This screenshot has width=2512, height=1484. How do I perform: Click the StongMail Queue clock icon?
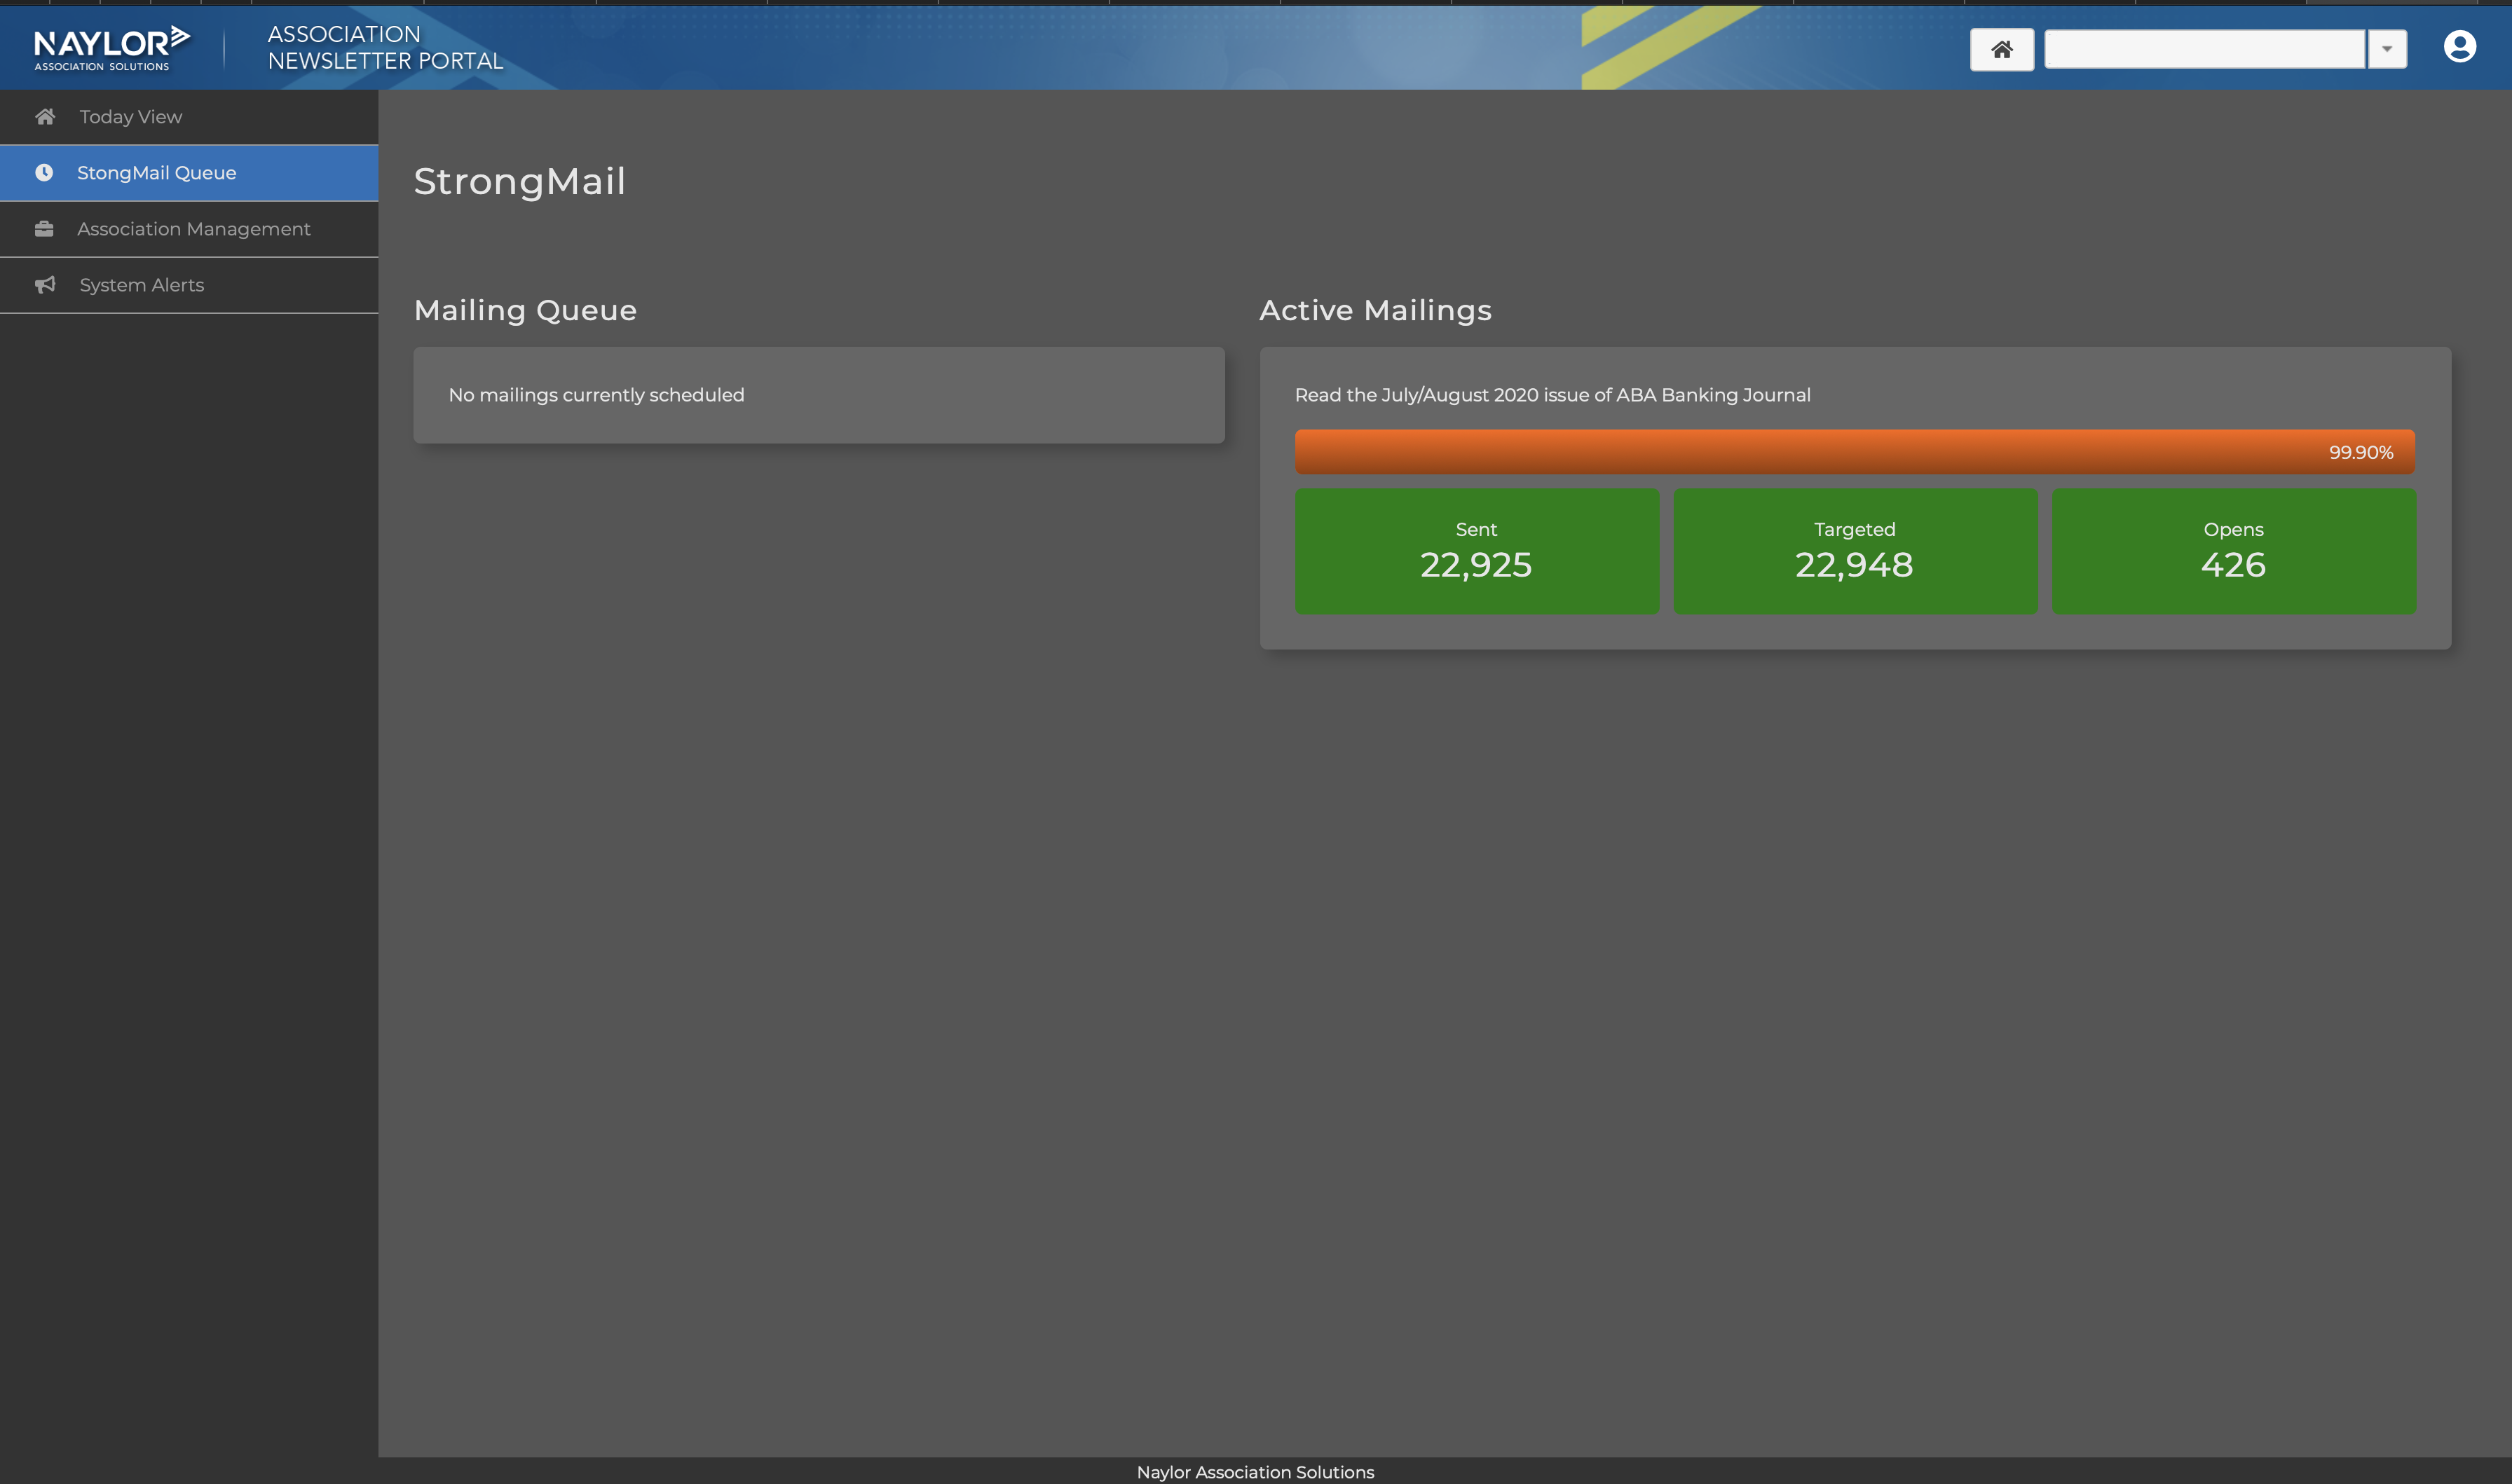point(44,173)
